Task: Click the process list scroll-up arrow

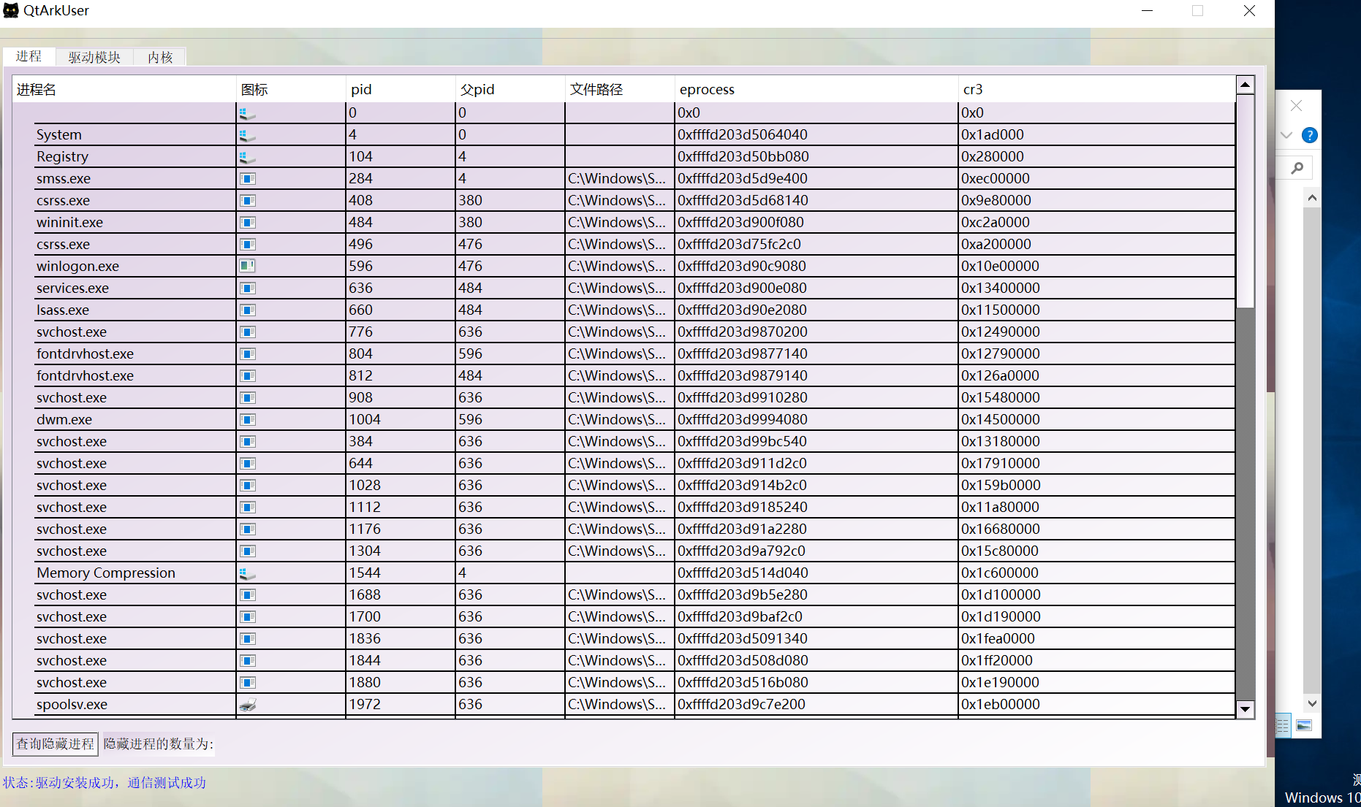Action: point(1246,85)
